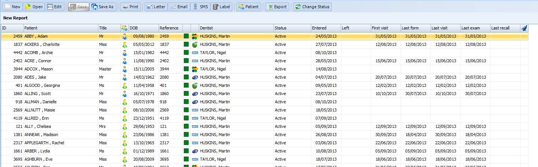The height and width of the screenshot is (167, 538).
Task: Click the Edit toolbar button
Action: tap(55, 7)
